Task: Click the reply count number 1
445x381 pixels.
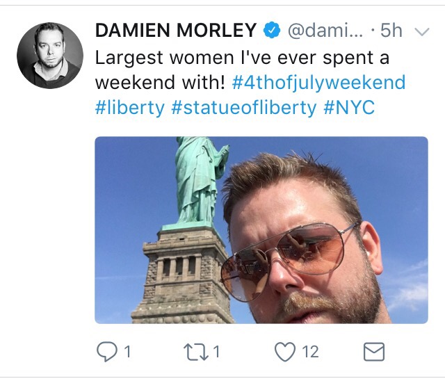Action: click(x=127, y=352)
